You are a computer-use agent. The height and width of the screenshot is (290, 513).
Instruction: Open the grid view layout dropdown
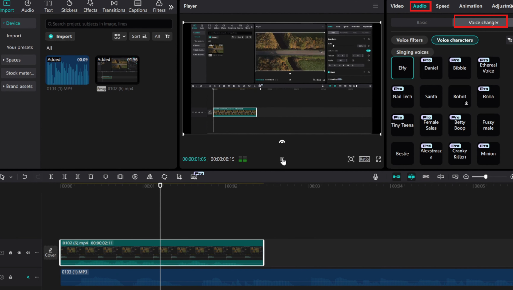[x=120, y=36]
